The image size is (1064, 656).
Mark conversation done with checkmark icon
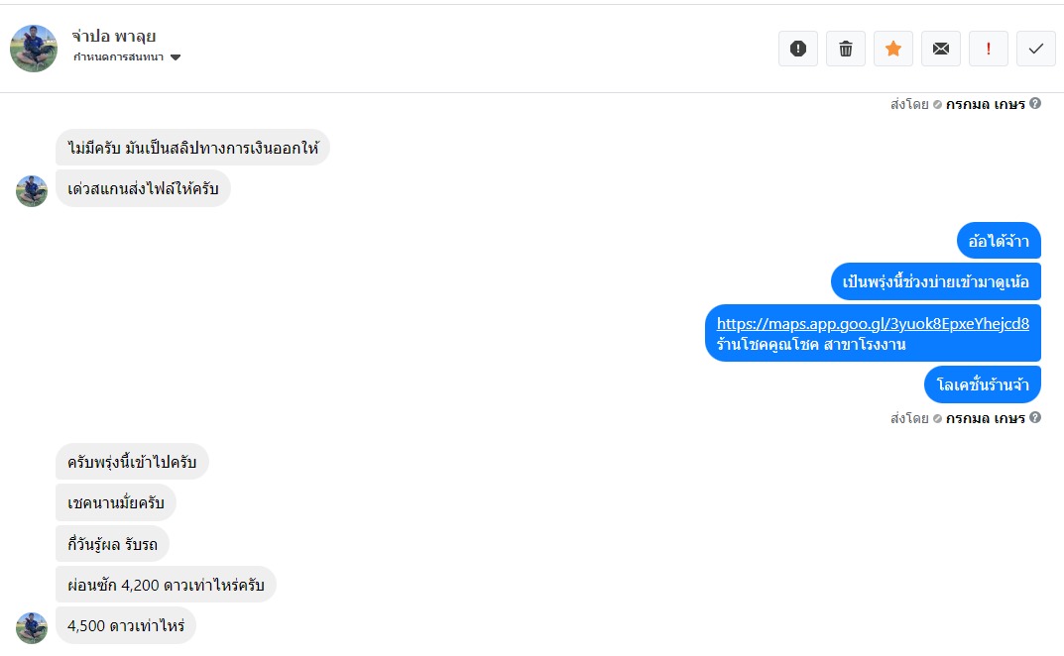[1036, 49]
